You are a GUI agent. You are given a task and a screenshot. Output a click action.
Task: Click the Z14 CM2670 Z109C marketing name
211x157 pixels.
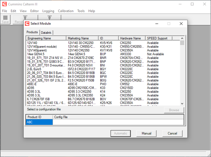[81, 58]
